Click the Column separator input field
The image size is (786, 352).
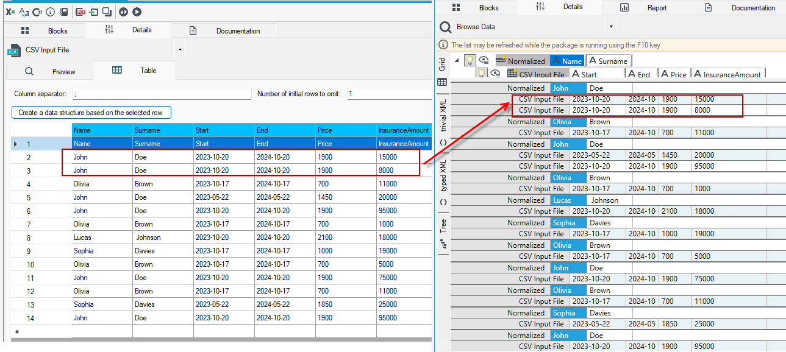tap(162, 94)
